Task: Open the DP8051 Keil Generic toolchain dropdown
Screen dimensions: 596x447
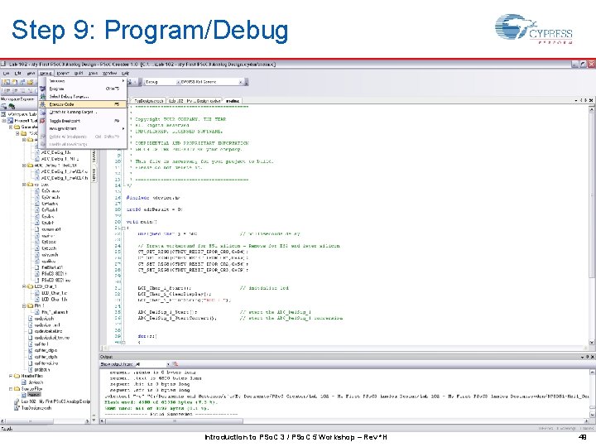Action: [211, 82]
